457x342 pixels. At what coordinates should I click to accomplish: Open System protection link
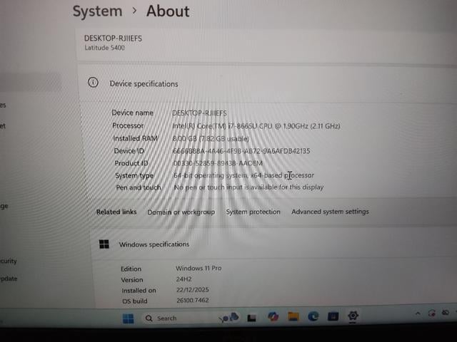253,212
